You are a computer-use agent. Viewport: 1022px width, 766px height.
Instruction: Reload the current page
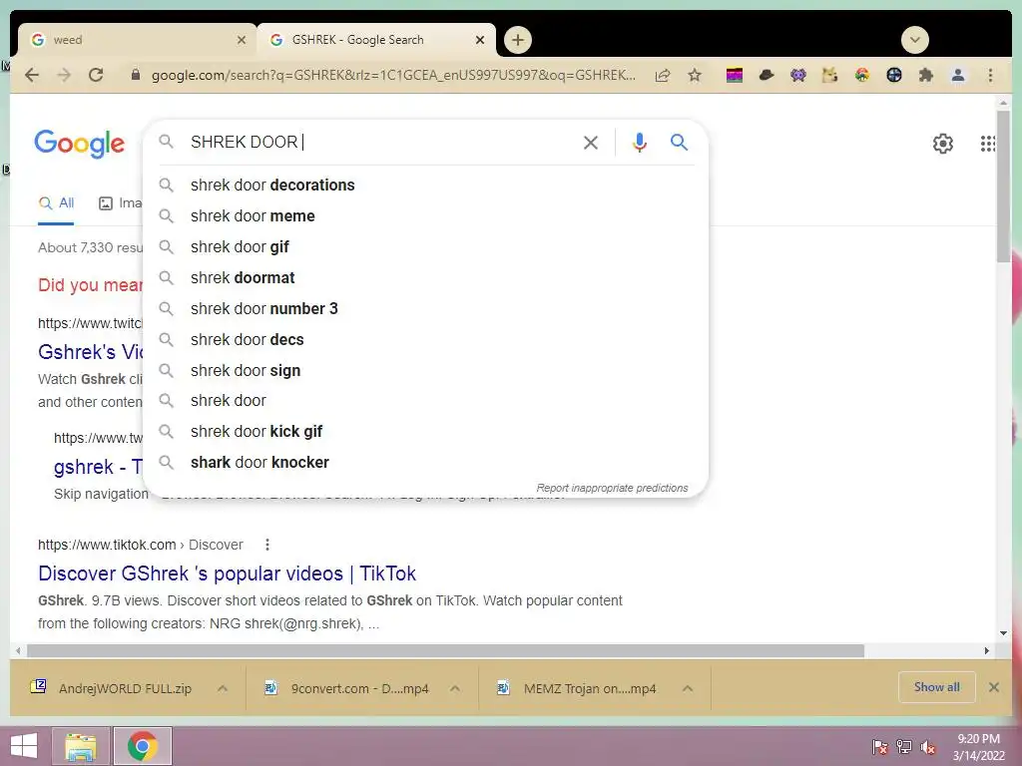[96, 75]
